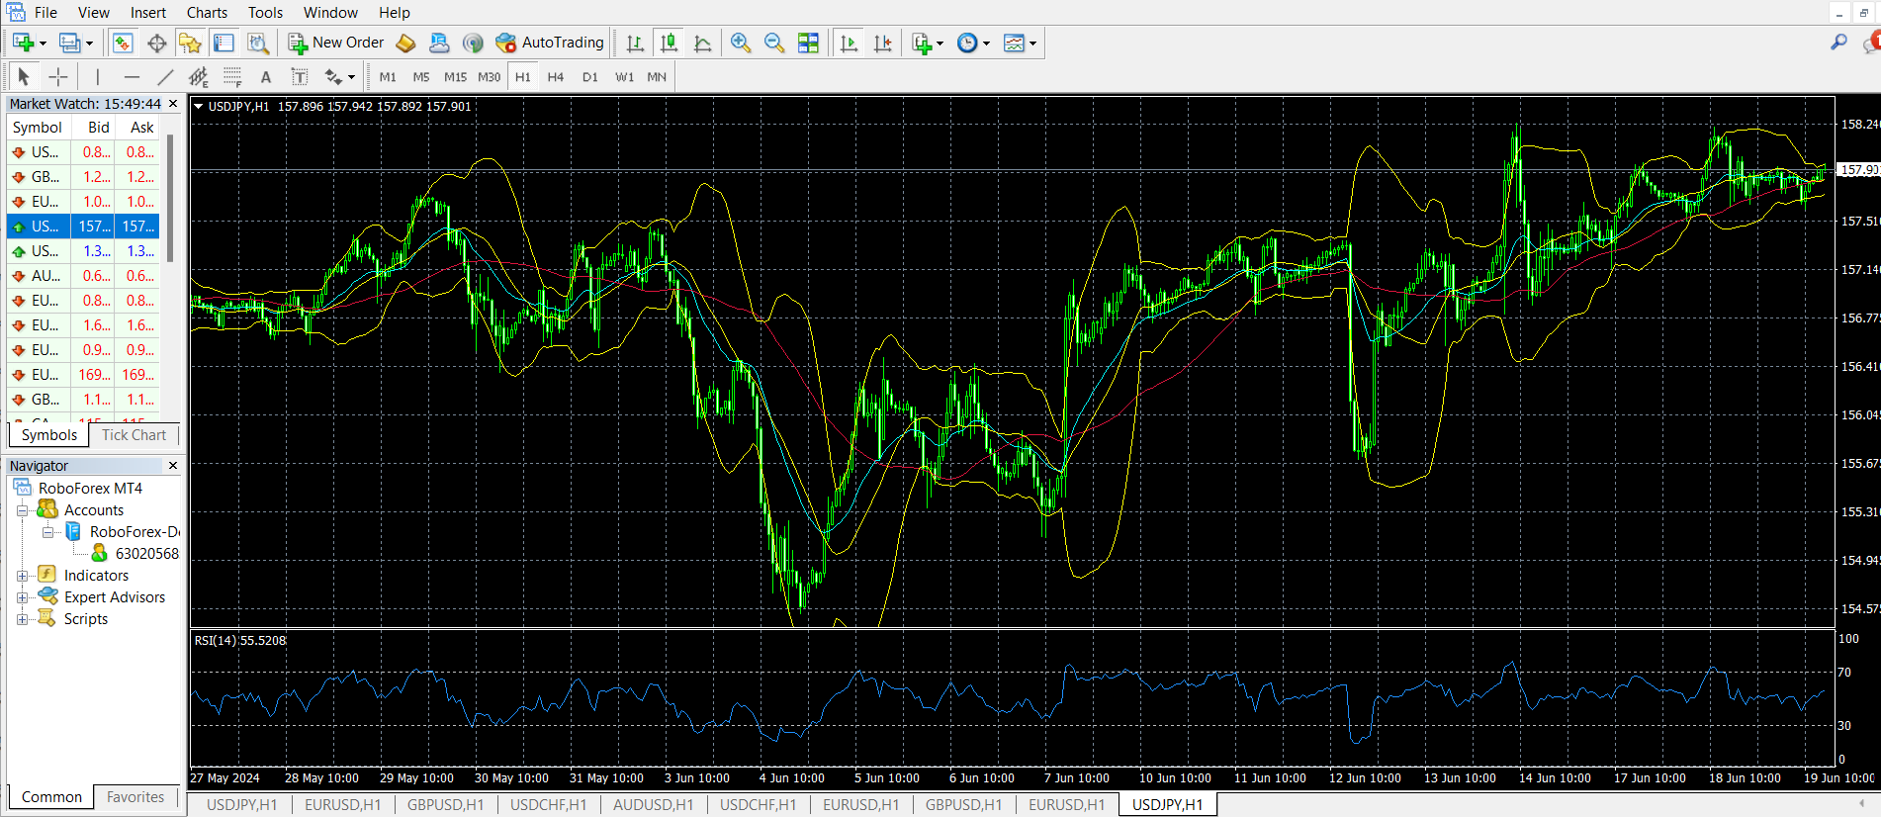Switch to the Tick Chart tab

[134, 435]
